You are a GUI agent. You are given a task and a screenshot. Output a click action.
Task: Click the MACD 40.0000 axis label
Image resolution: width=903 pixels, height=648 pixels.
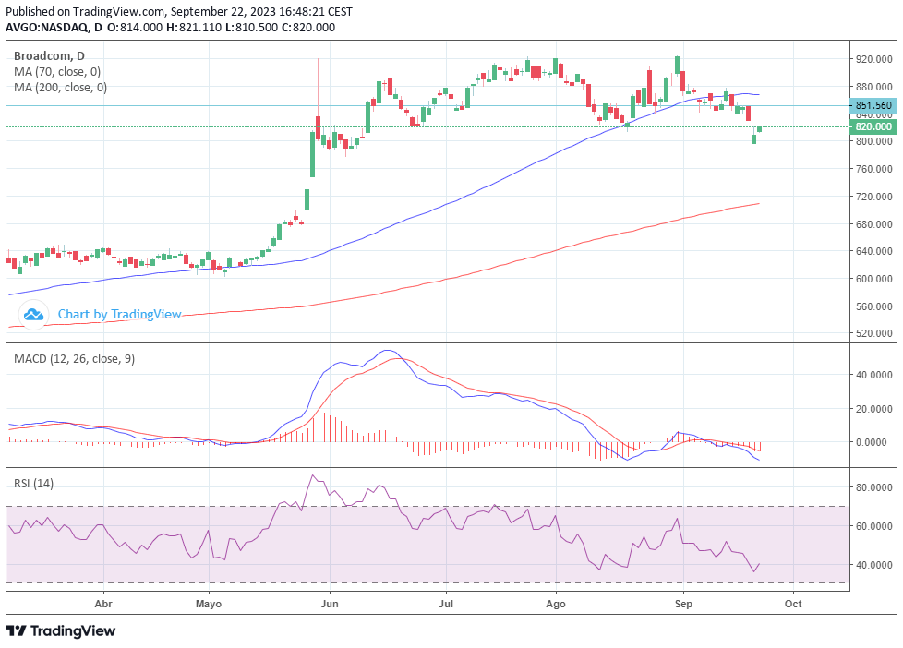coord(874,375)
